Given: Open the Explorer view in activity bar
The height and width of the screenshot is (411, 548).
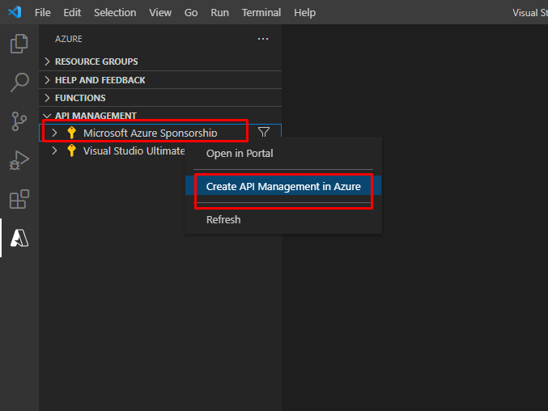Looking at the screenshot, I should point(19,44).
